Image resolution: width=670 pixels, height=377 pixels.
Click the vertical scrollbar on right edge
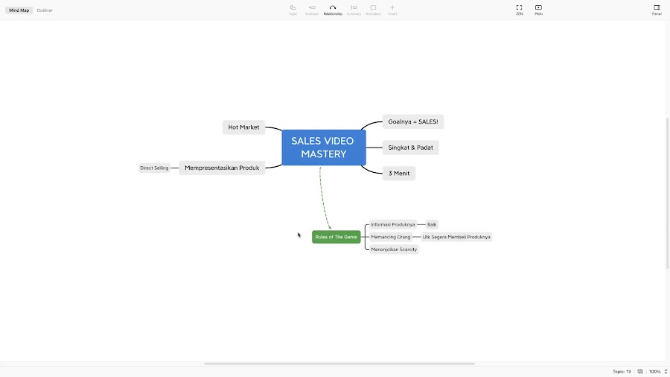[668, 193]
